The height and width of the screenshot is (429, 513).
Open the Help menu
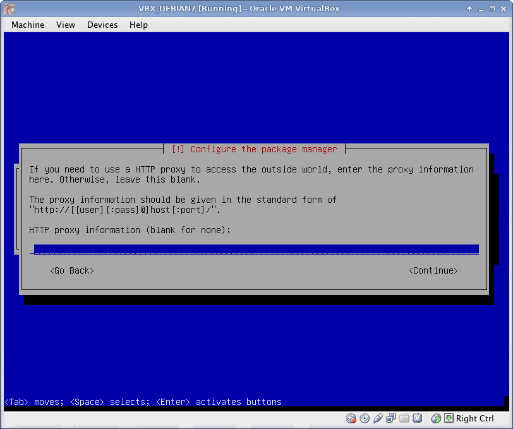[x=138, y=25]
